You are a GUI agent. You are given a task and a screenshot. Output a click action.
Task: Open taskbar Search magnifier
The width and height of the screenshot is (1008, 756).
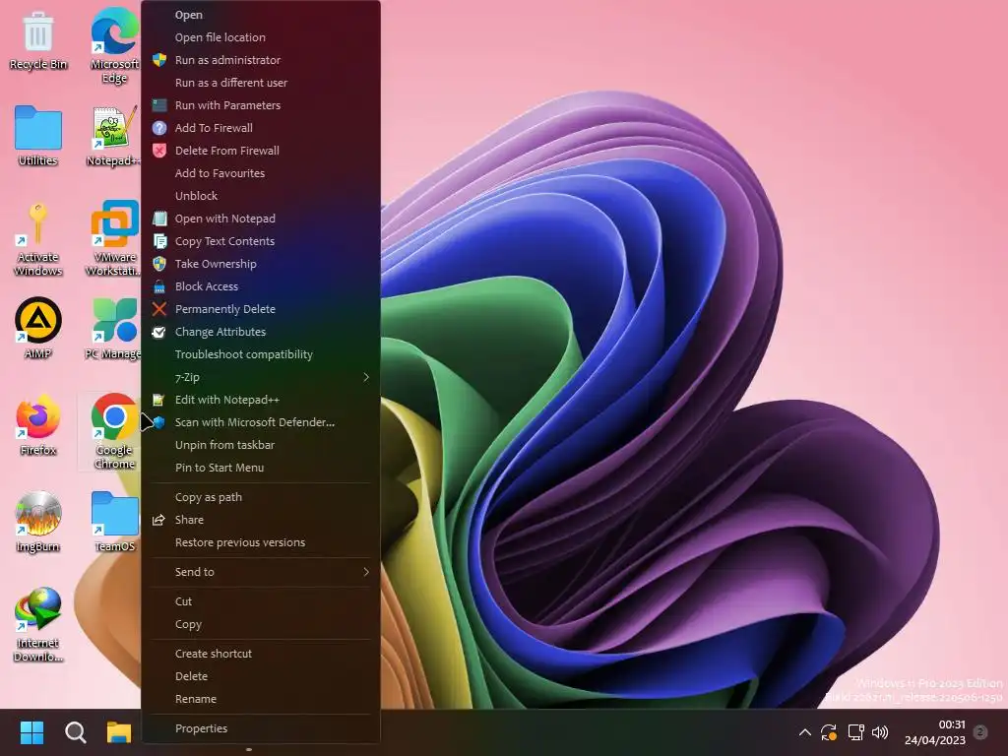tap(75, 732)
